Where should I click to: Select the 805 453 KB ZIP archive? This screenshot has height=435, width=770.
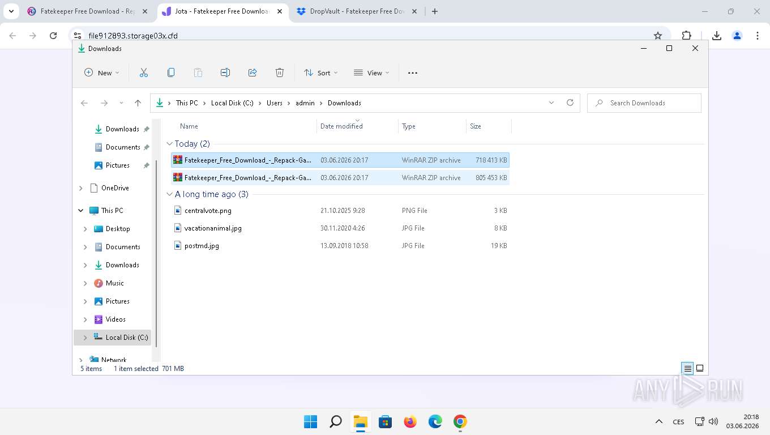[x=340, y=178]
